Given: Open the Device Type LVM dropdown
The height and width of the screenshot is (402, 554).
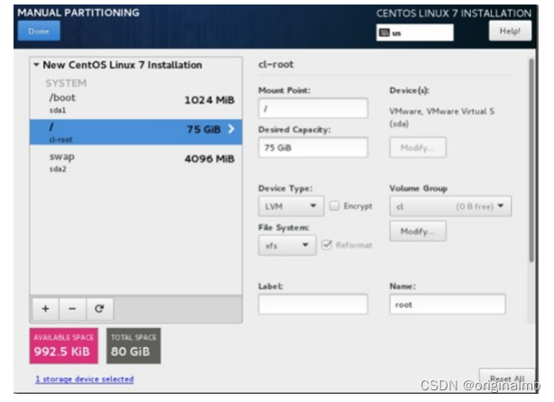Looking at the screenshot, I should pyautogui.click(x=291, y=206).
